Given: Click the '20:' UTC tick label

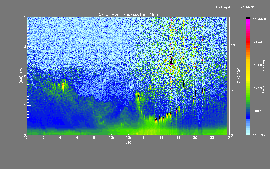Looking at the screenshot, I should [196, 138].
